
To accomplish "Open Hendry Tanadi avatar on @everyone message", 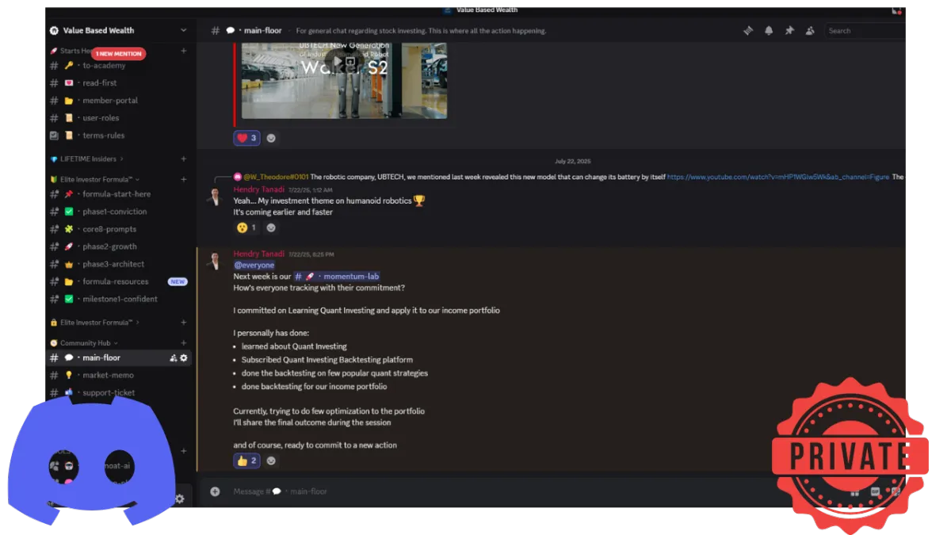I will tap(215, 261).
